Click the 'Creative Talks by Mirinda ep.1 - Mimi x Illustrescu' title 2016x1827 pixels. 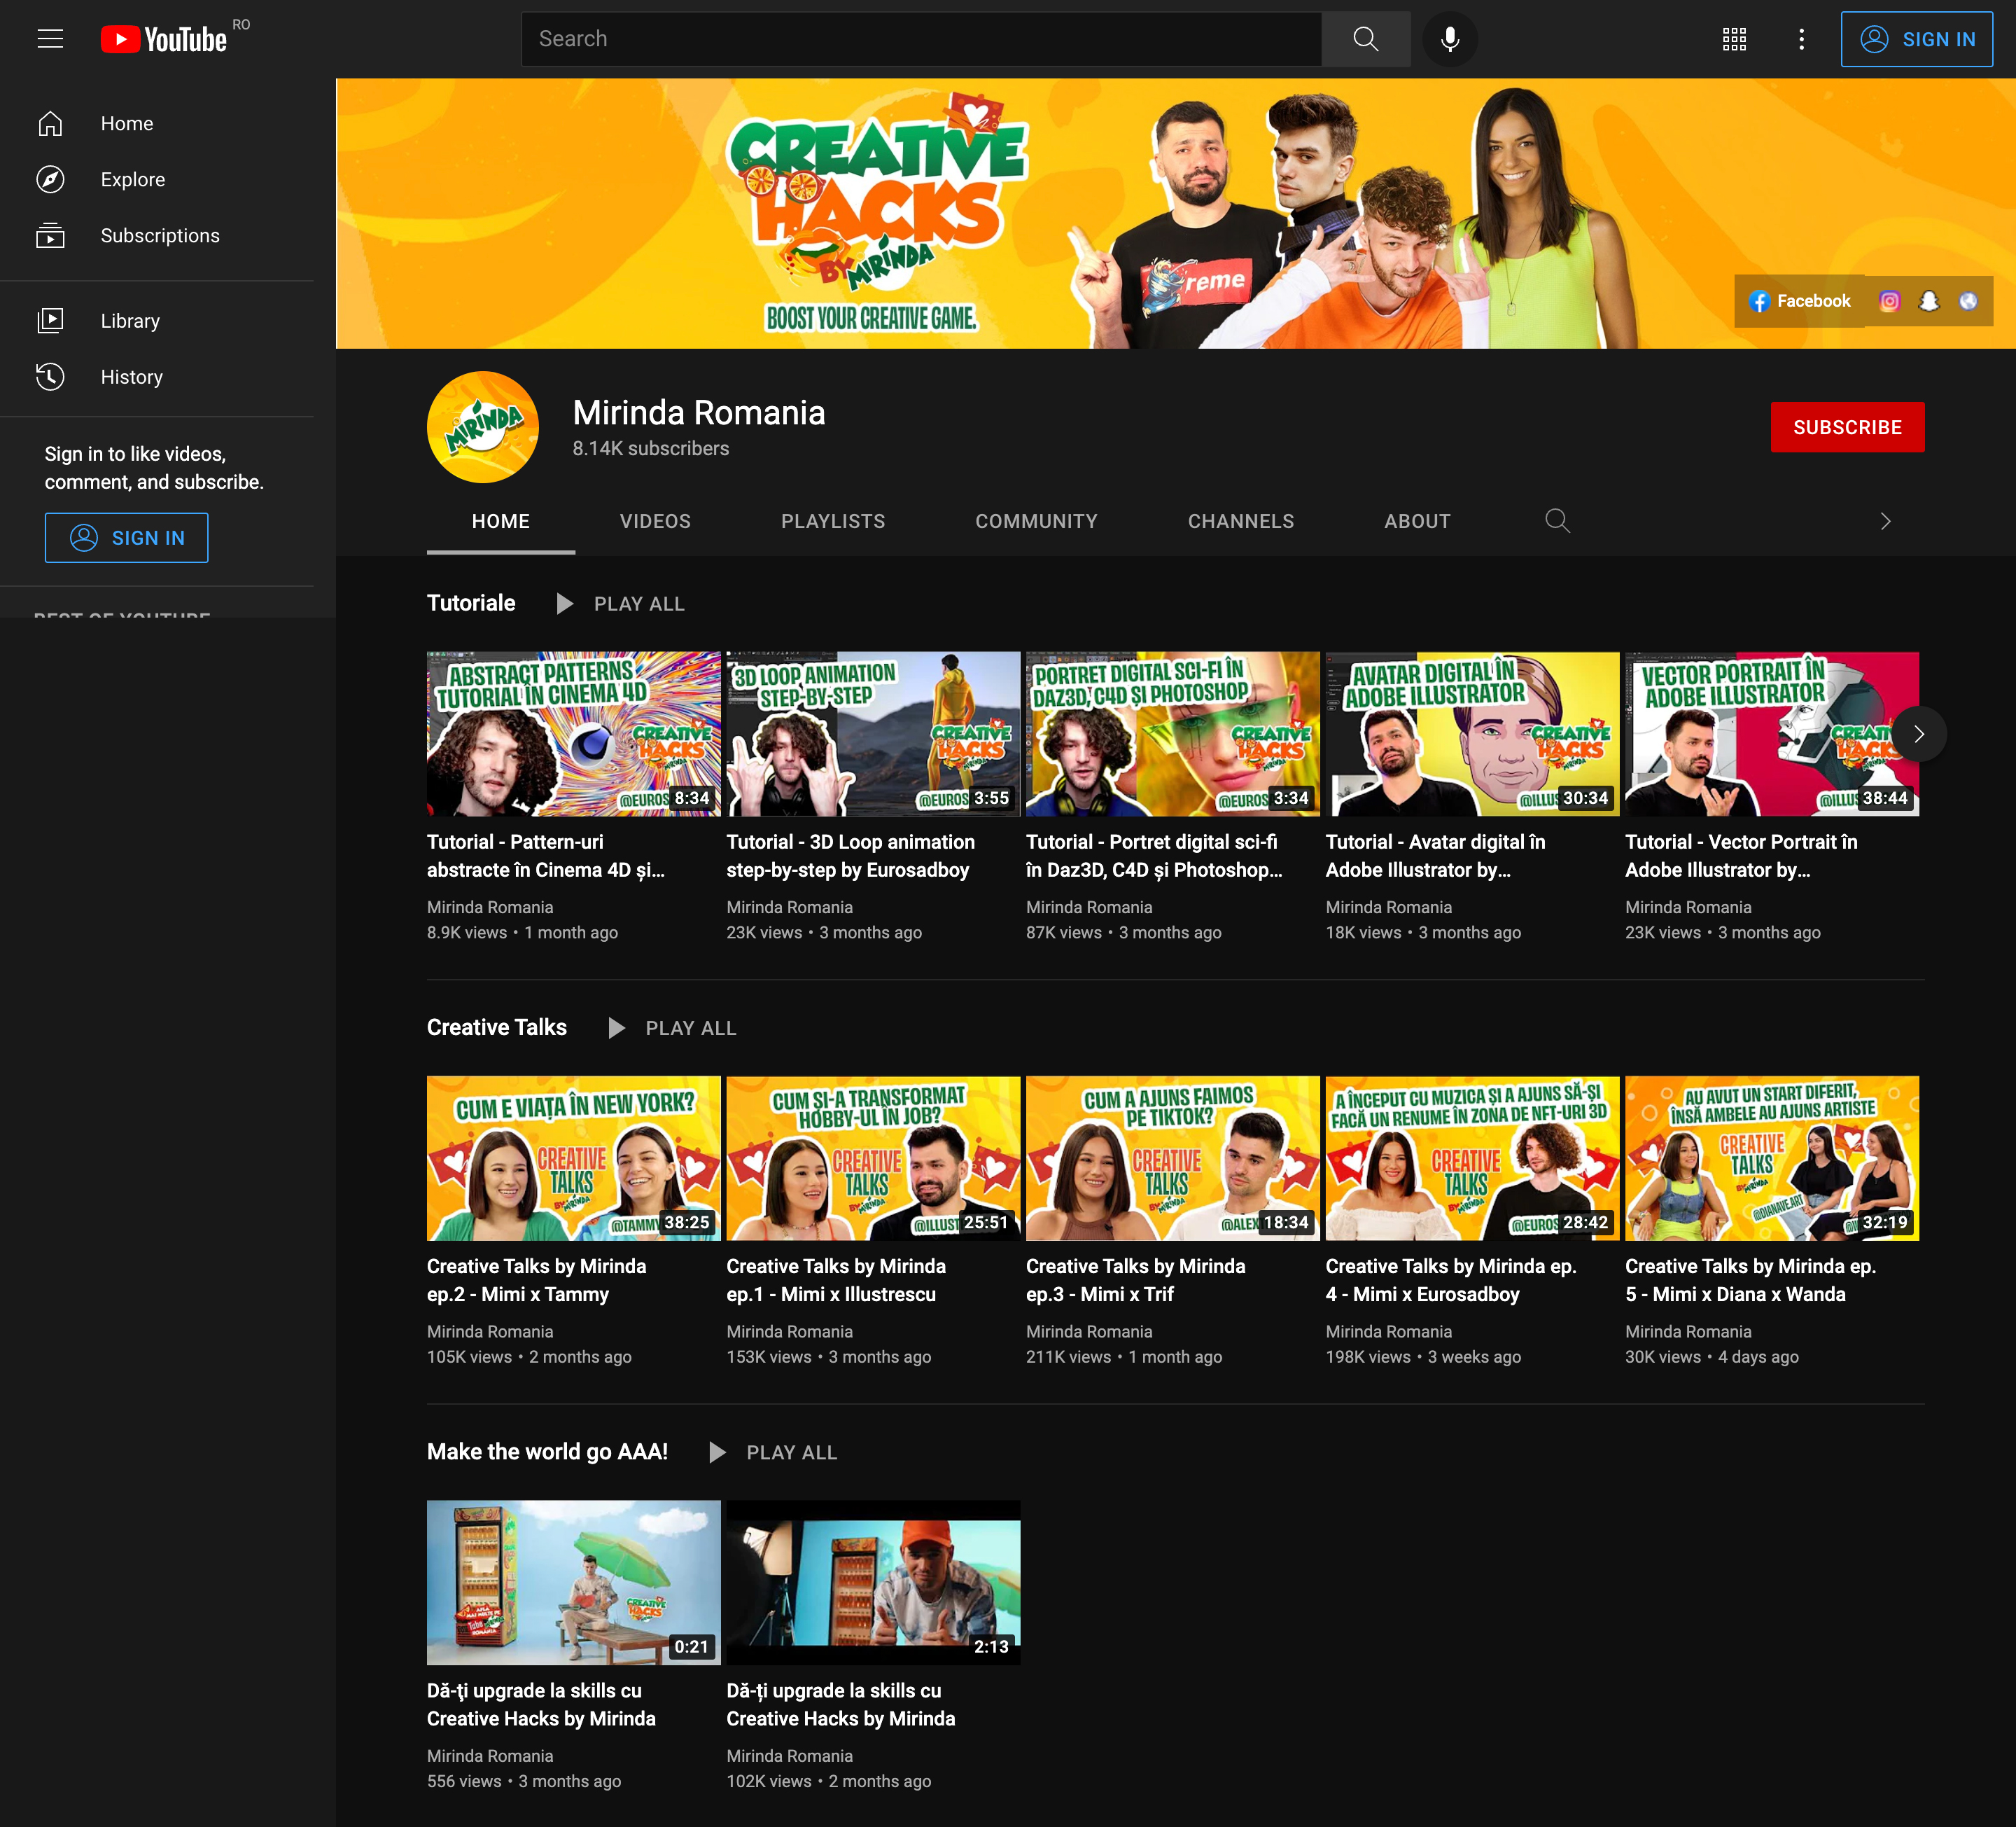[836, 1279]
